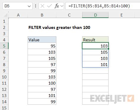Click cell B5 containing 95

[x=42, y=46]
